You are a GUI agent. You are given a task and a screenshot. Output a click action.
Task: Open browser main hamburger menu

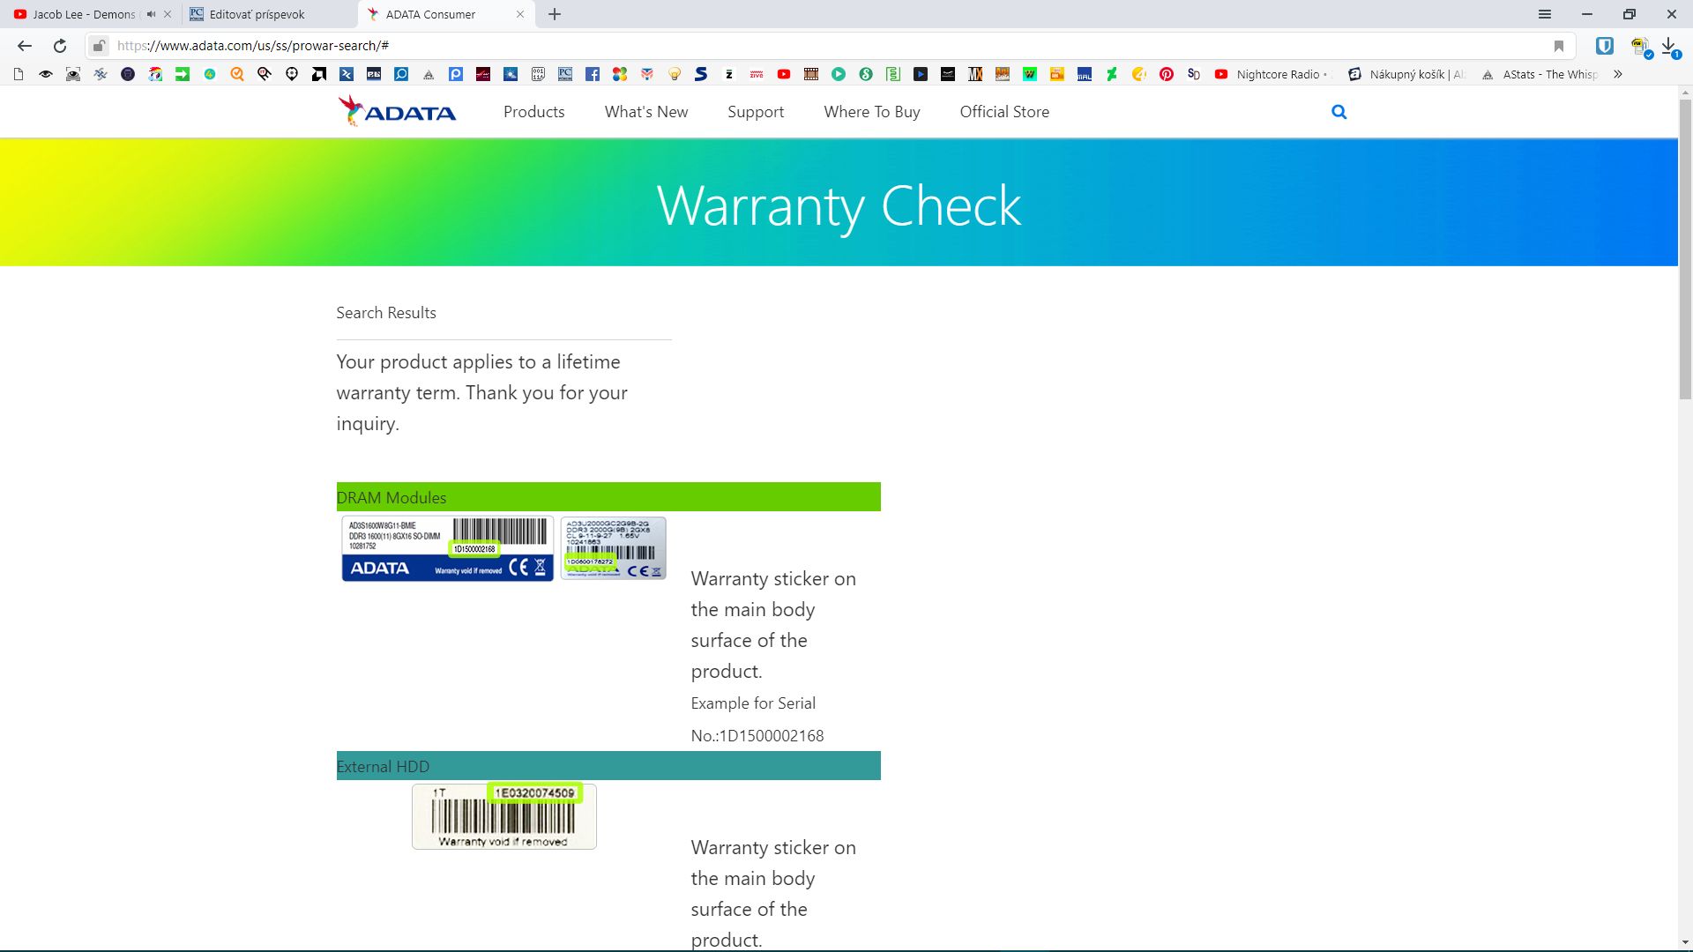click(x=1545, y=14)
